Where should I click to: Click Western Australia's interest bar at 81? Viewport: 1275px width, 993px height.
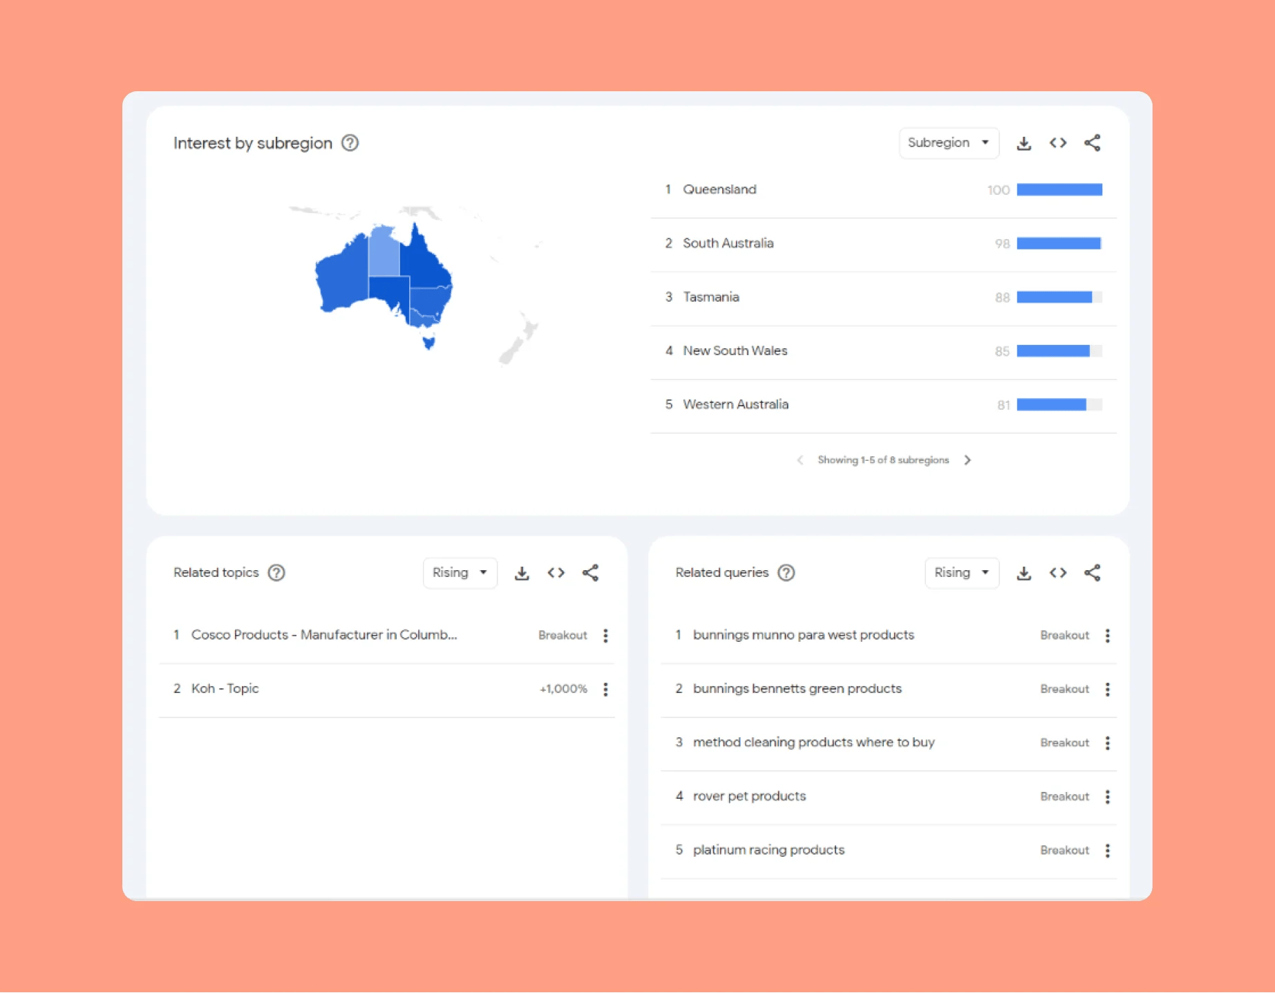[1059, 405]
